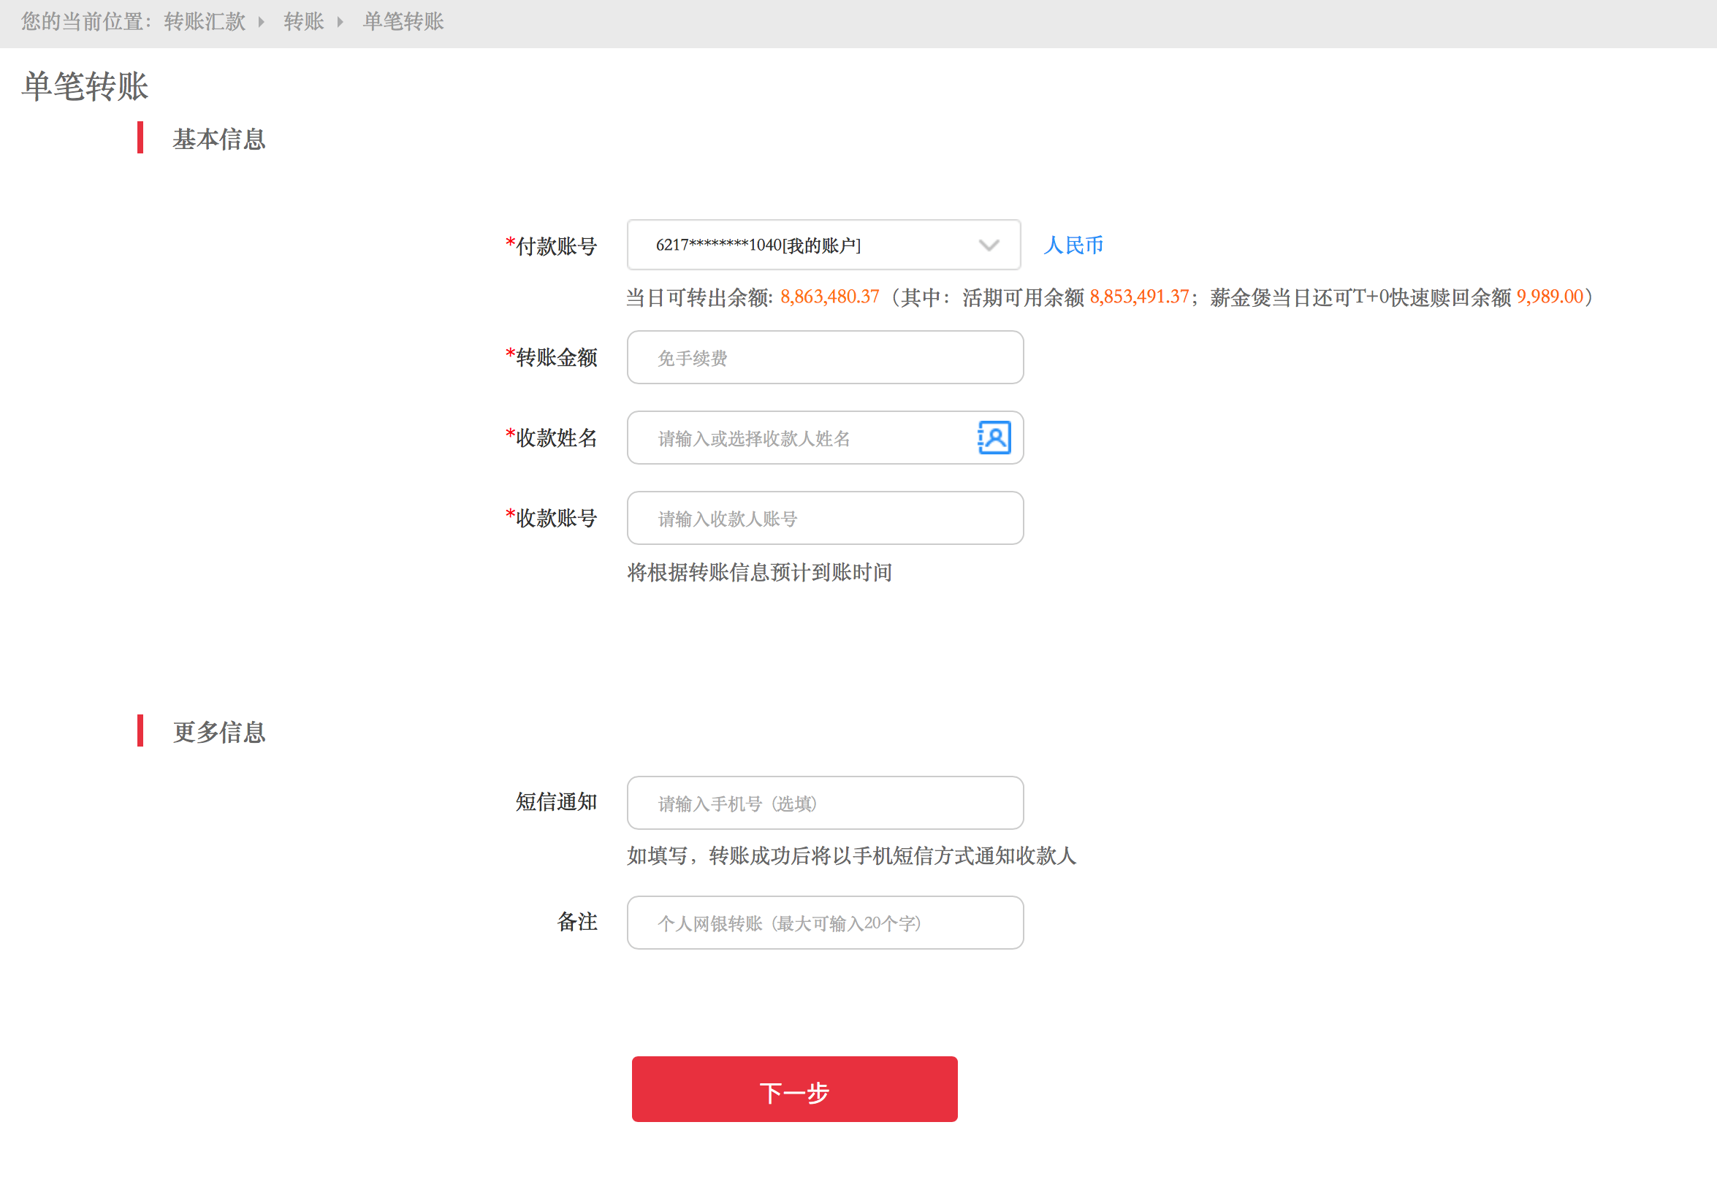Click the SMS notification hint about 通知收款人
Image resolution: width=1717 pixels, height=1198 pixels.
(852, 855)
